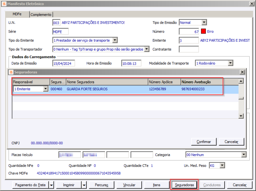
Task: Click the fourth Placas Veículo field
Action: 142,155
